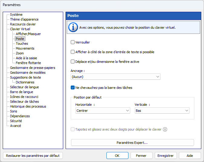Open Sécurité settings page
This screenshot has width=204, height=162.
(16, 121)
